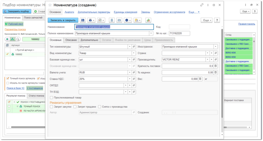Open Валюта учета item with the open icon
Image resolution: width=263 pixels, height=141 pixels.
[134, 72]
